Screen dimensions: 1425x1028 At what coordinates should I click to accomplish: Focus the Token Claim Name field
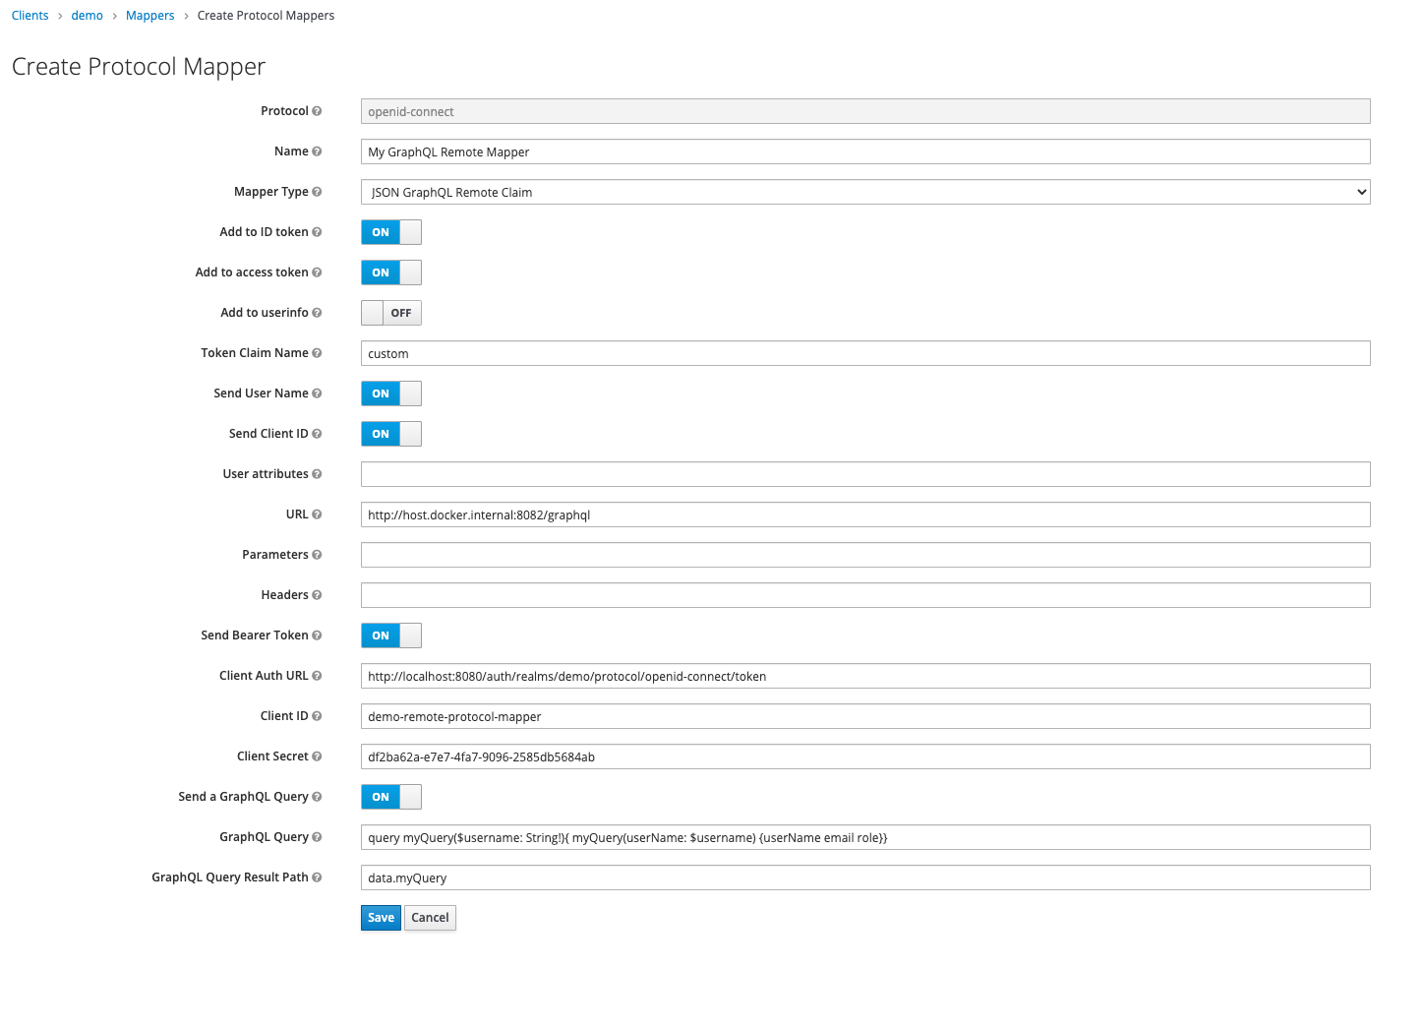click(865, 353)
